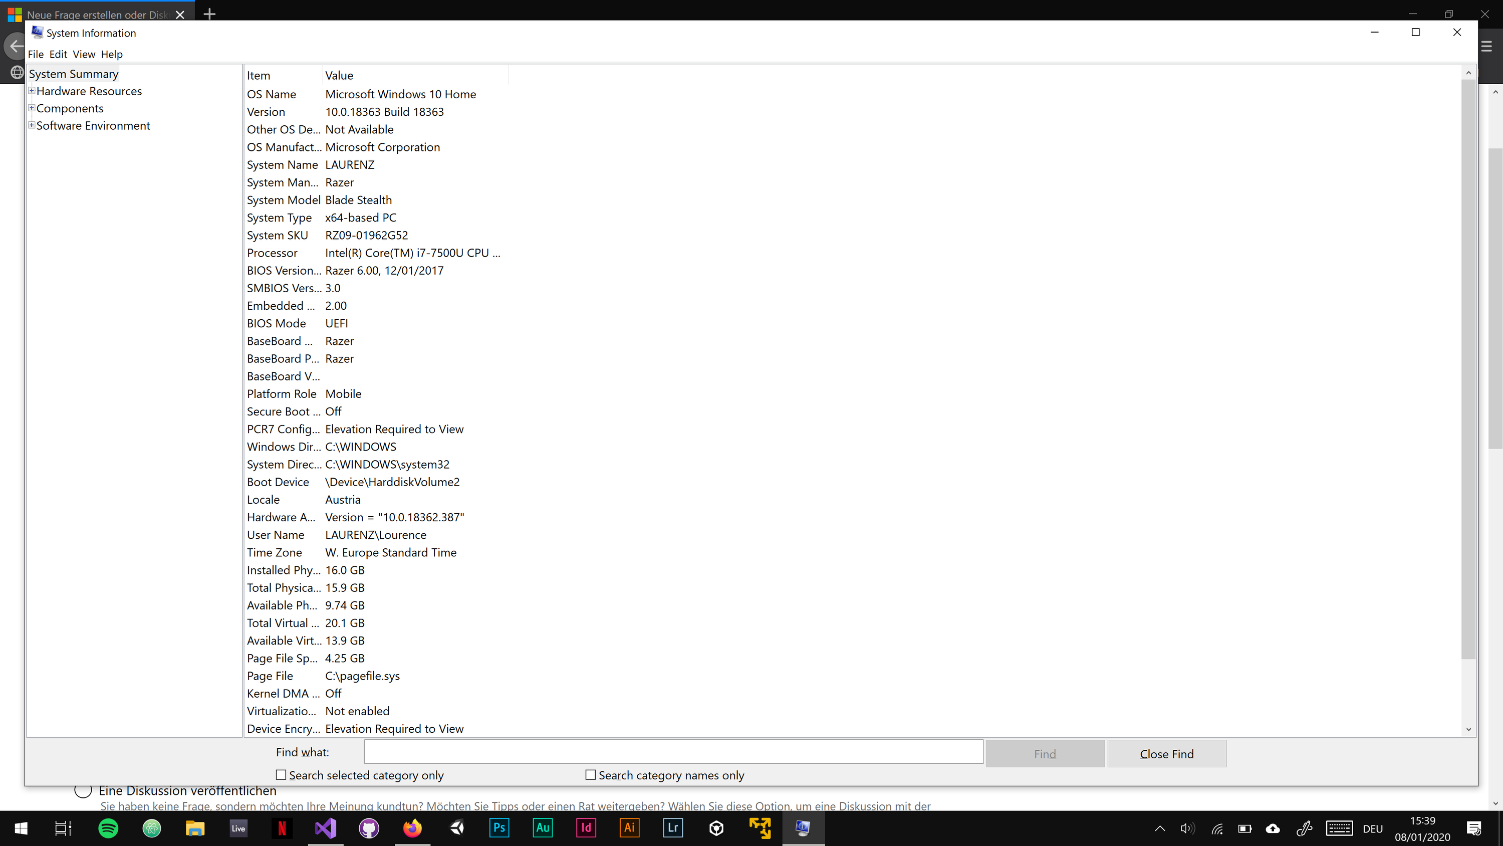Expand the Components tree node
Viewport: 1503px width, 846px height.
[x=32, y=108]
